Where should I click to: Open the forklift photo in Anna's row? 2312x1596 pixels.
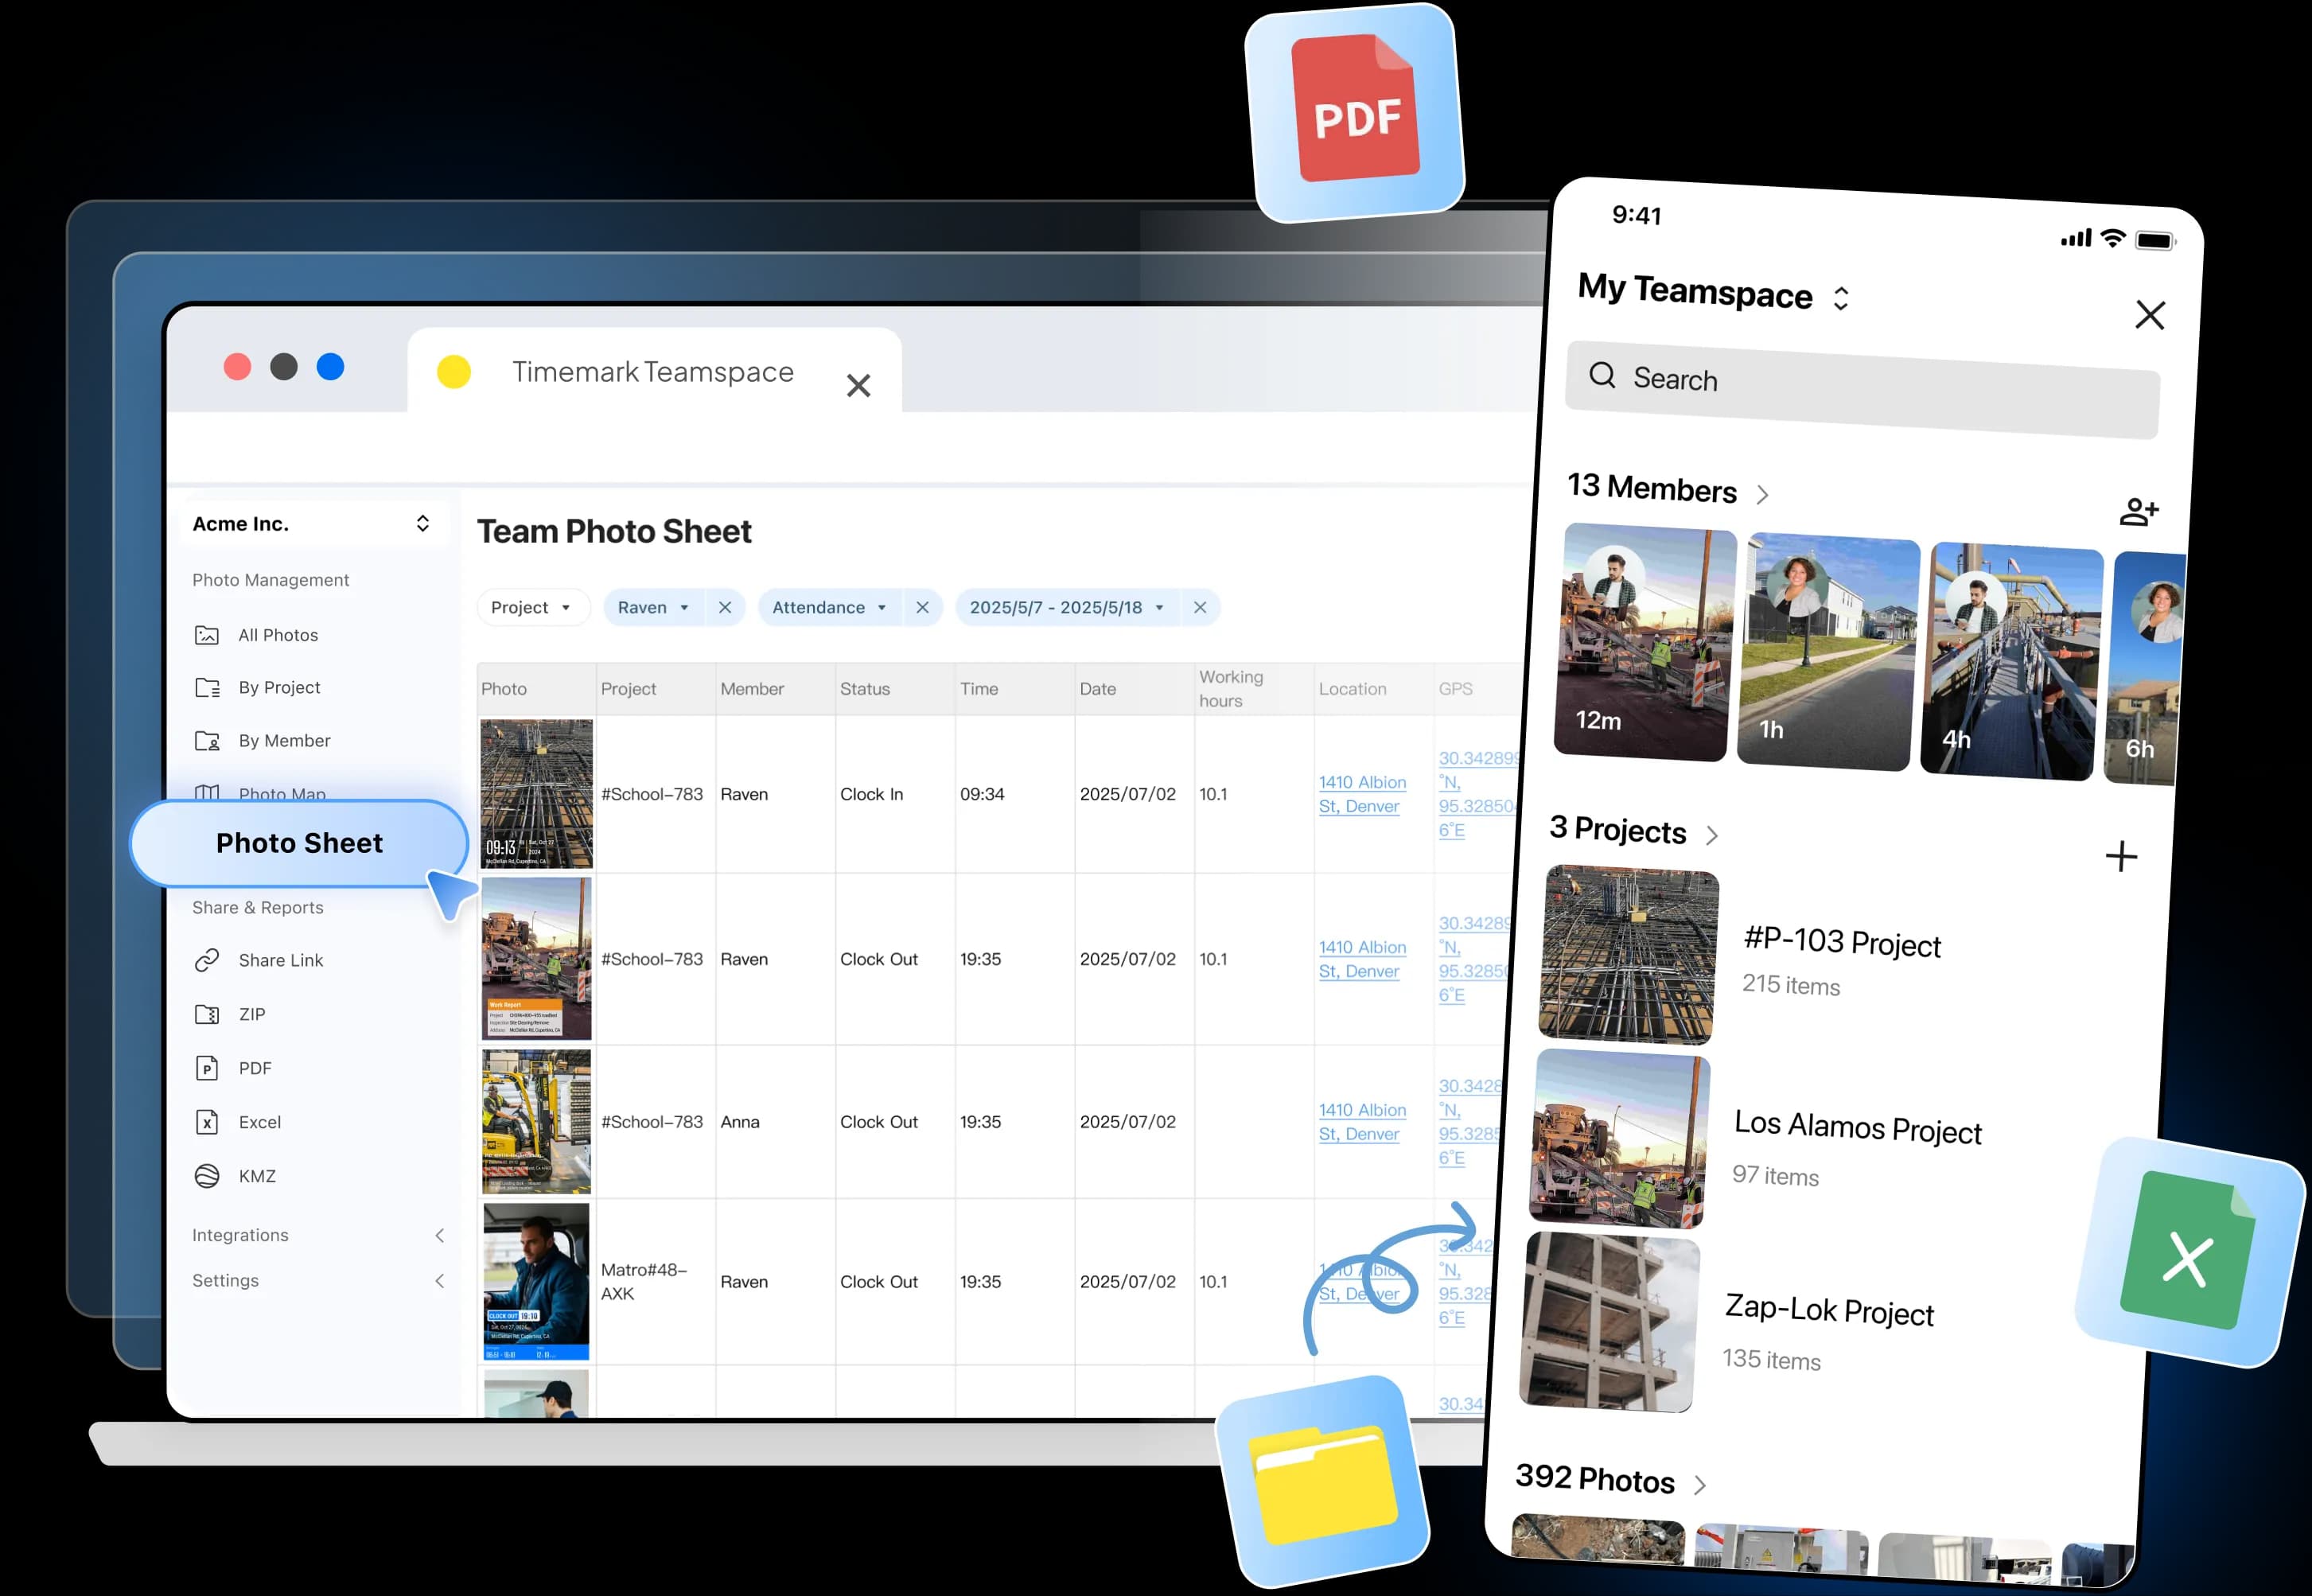(536, 1121)
